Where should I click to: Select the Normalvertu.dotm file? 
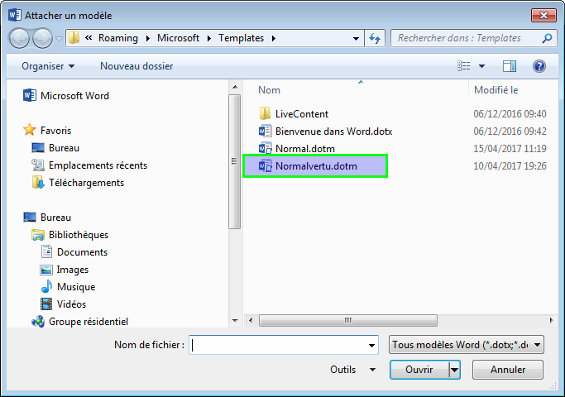[x=316, y=165]
